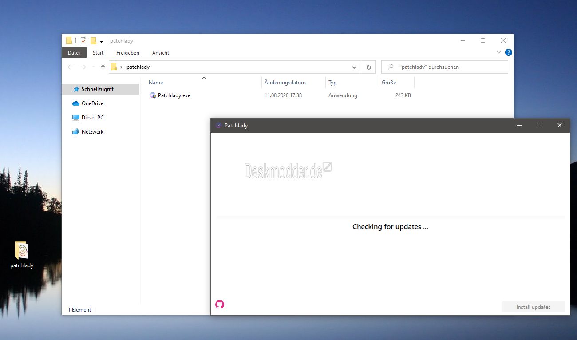Select Schnellzugriff in the navigation pane
The width and height of the screenshot is (577, 340).
coord(100,89)
